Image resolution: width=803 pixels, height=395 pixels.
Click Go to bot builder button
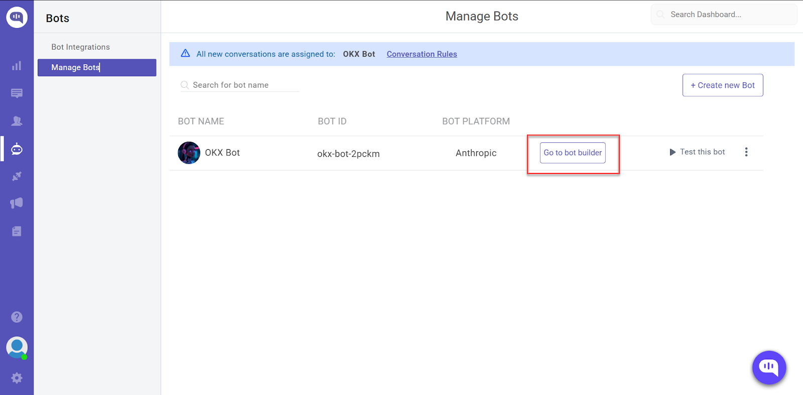pyautogui.click(x=573, y=153)
